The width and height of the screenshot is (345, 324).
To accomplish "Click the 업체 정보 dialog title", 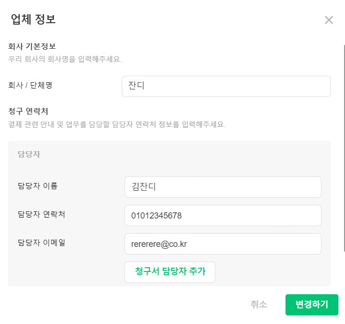I will pos(34,19).
